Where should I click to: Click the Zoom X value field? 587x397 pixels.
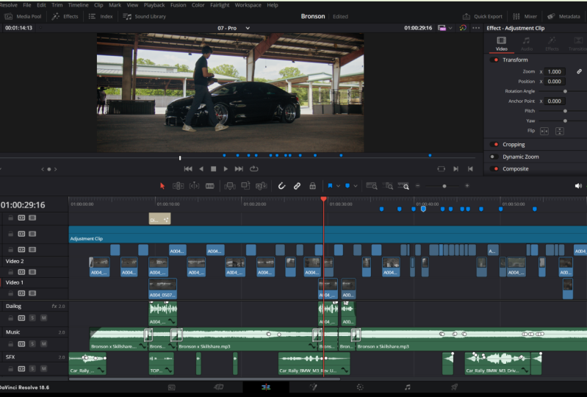(555, 71)
